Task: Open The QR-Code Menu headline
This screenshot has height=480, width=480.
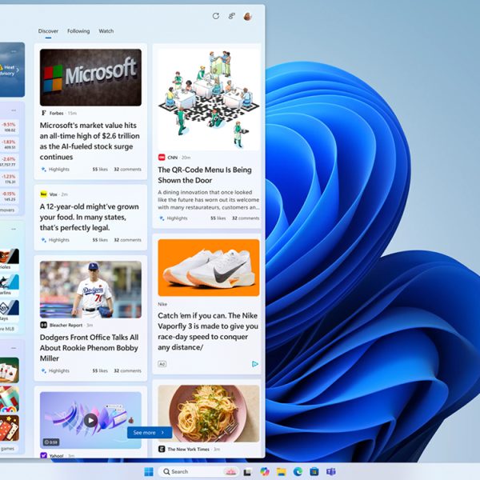Action: [x=205, y=175]
